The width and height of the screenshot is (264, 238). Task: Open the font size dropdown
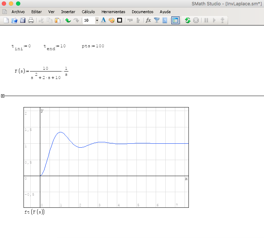click(97, 20)
